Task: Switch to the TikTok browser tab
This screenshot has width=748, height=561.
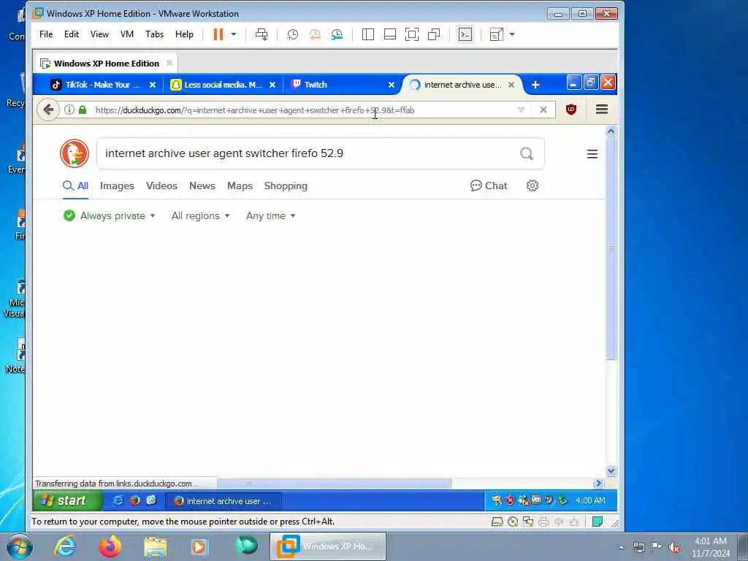Action: tap(102, 85)
